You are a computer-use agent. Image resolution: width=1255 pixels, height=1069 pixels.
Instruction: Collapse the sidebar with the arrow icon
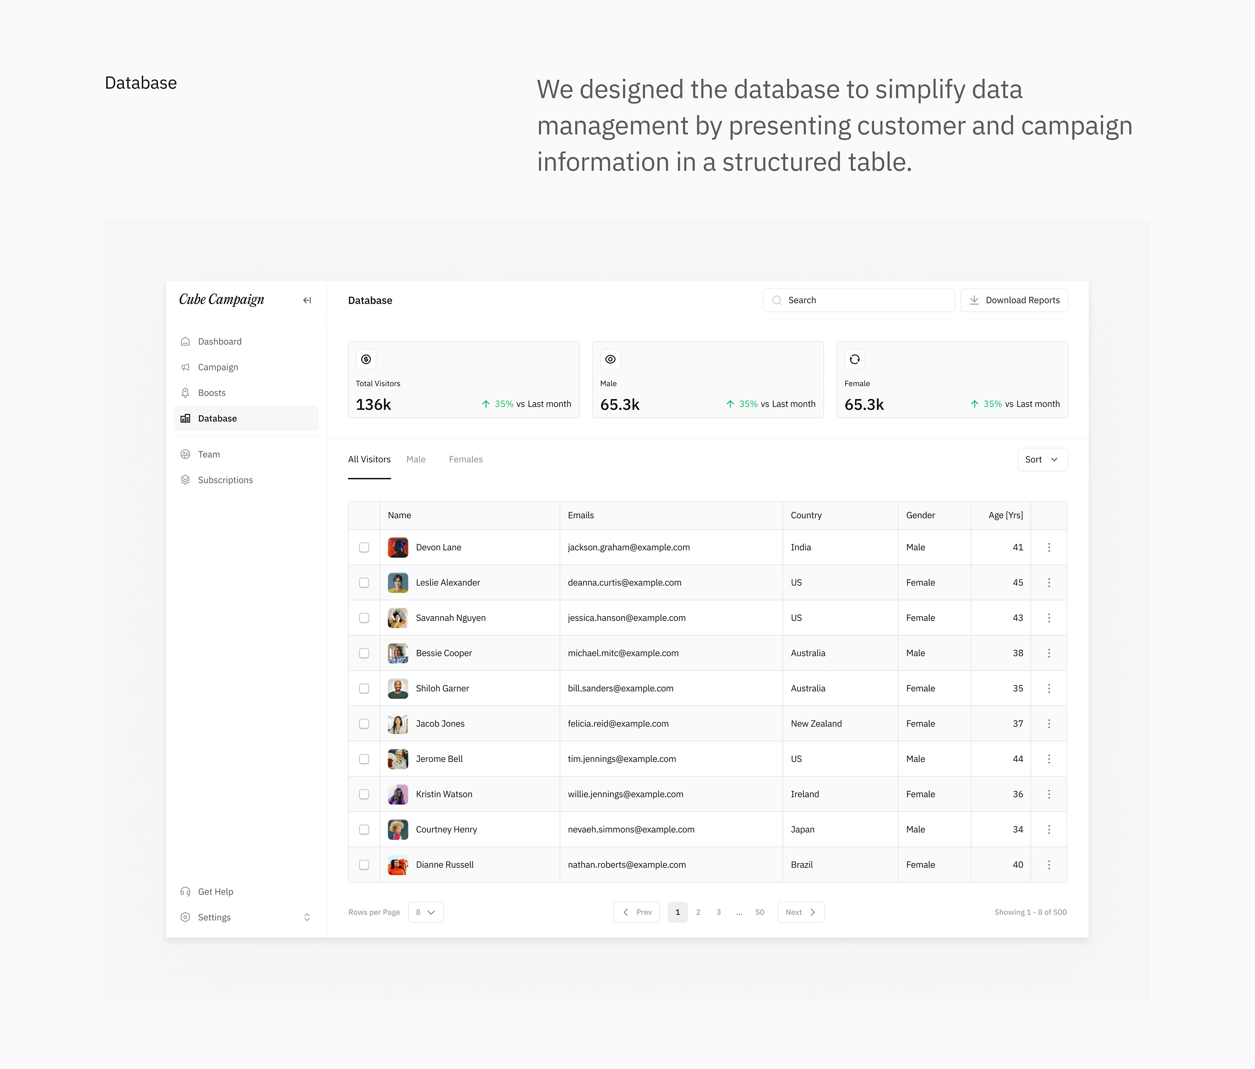307,300
